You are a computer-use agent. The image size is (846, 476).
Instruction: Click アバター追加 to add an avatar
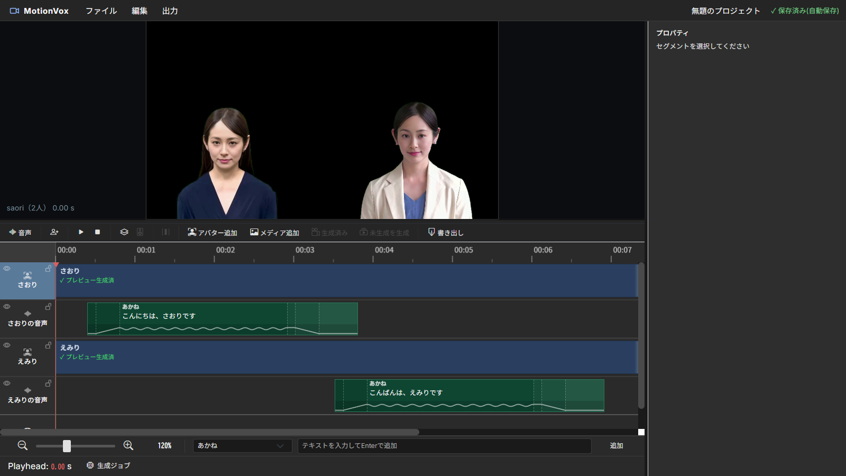tap(213, 232)
